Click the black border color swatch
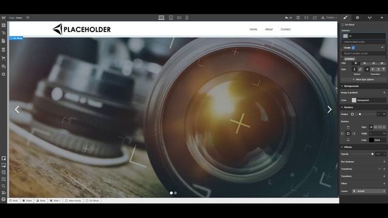 pyautogui.click(x=372, y=140)
